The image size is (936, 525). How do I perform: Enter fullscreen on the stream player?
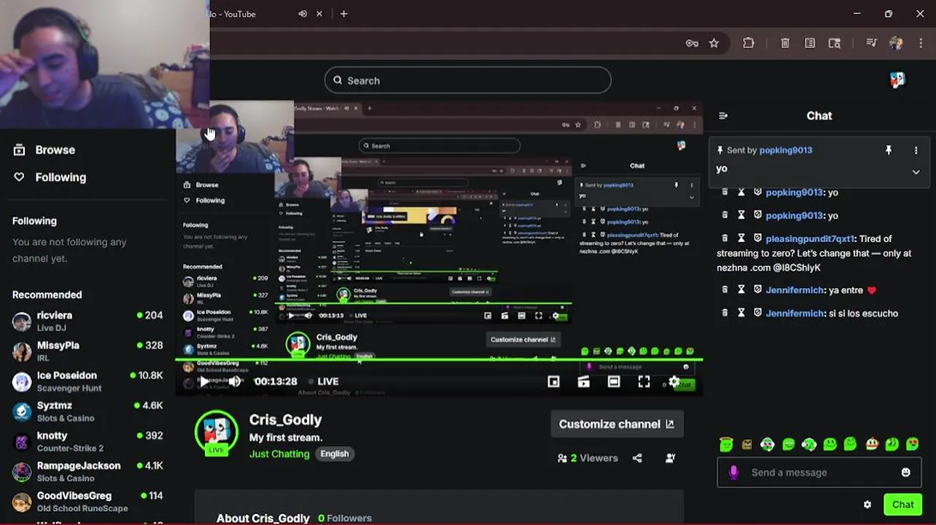click(x=644, y=381)
